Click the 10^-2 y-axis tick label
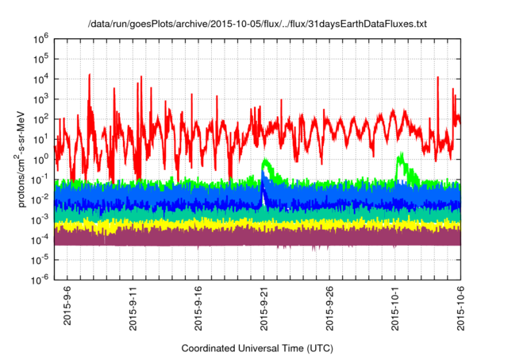 pyautogui.click(x=40, y=200)
